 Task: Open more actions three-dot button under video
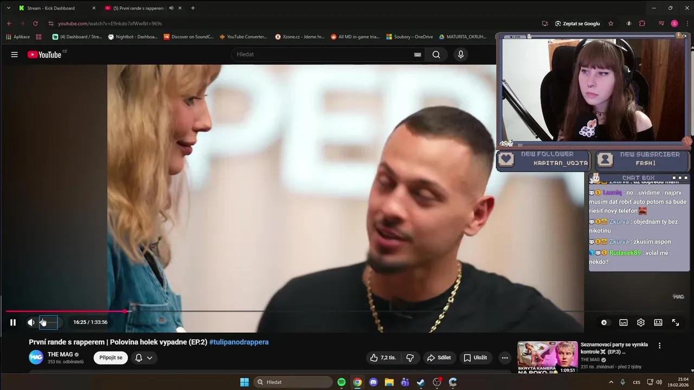coord(505,357)
